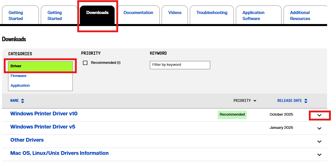This screenshot has height=162, width=331.
Task: Click the sort arrows beside RELEASE DATE
Action: click(306, 101)
